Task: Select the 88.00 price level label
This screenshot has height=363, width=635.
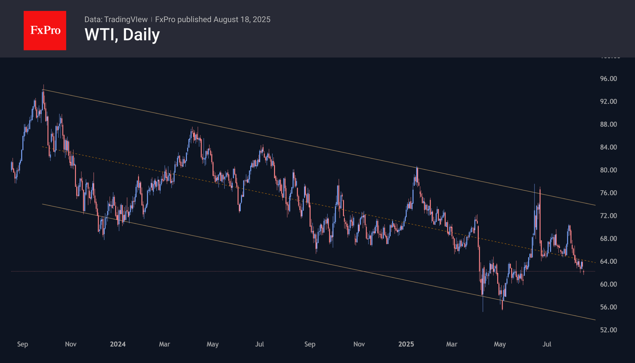Action: point(608,124)
